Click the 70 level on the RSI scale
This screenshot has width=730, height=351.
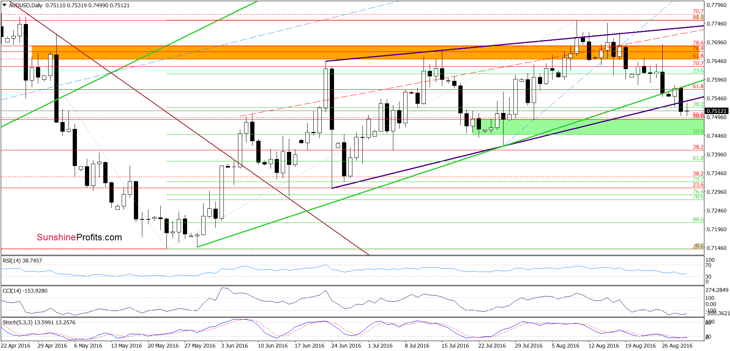(x=708, y=265)
